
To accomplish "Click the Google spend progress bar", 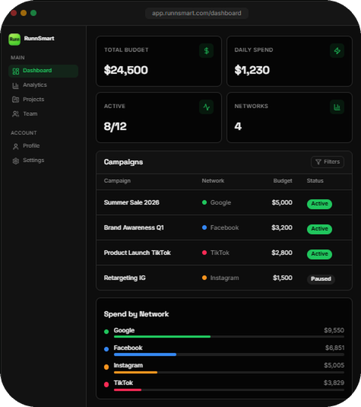I will pos(229,337).
